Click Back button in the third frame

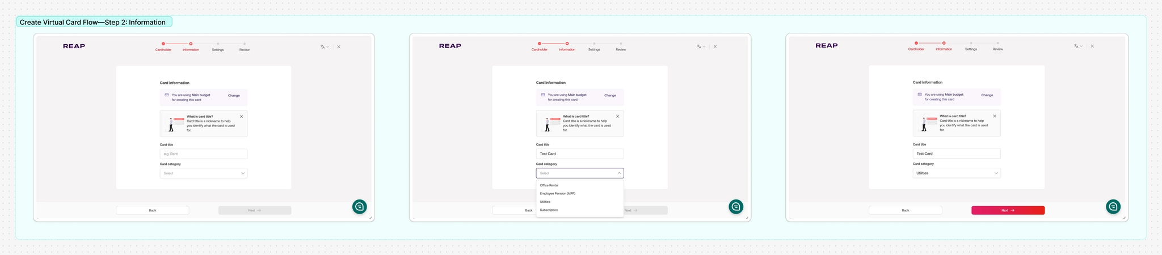905,210
